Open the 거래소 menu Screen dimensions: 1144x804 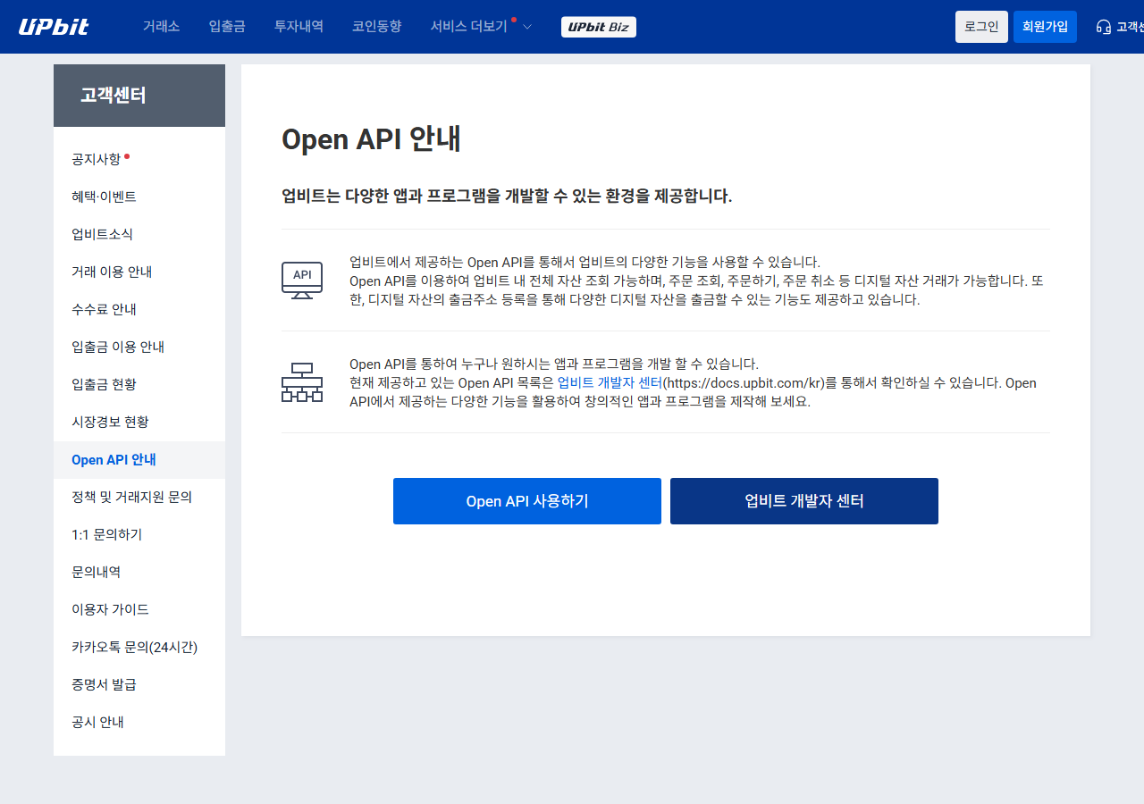(161, 27)
